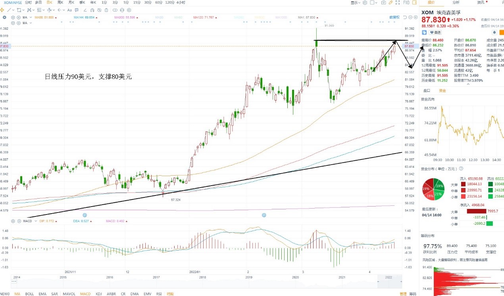The image size is (504, 296).
Task: Switch price adjustment via 前复权
Action: point(394,17)
